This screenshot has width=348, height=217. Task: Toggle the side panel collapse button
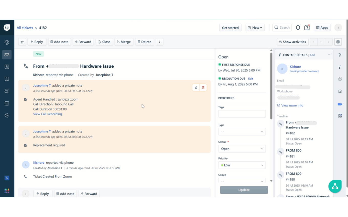[x=338, y=42]
